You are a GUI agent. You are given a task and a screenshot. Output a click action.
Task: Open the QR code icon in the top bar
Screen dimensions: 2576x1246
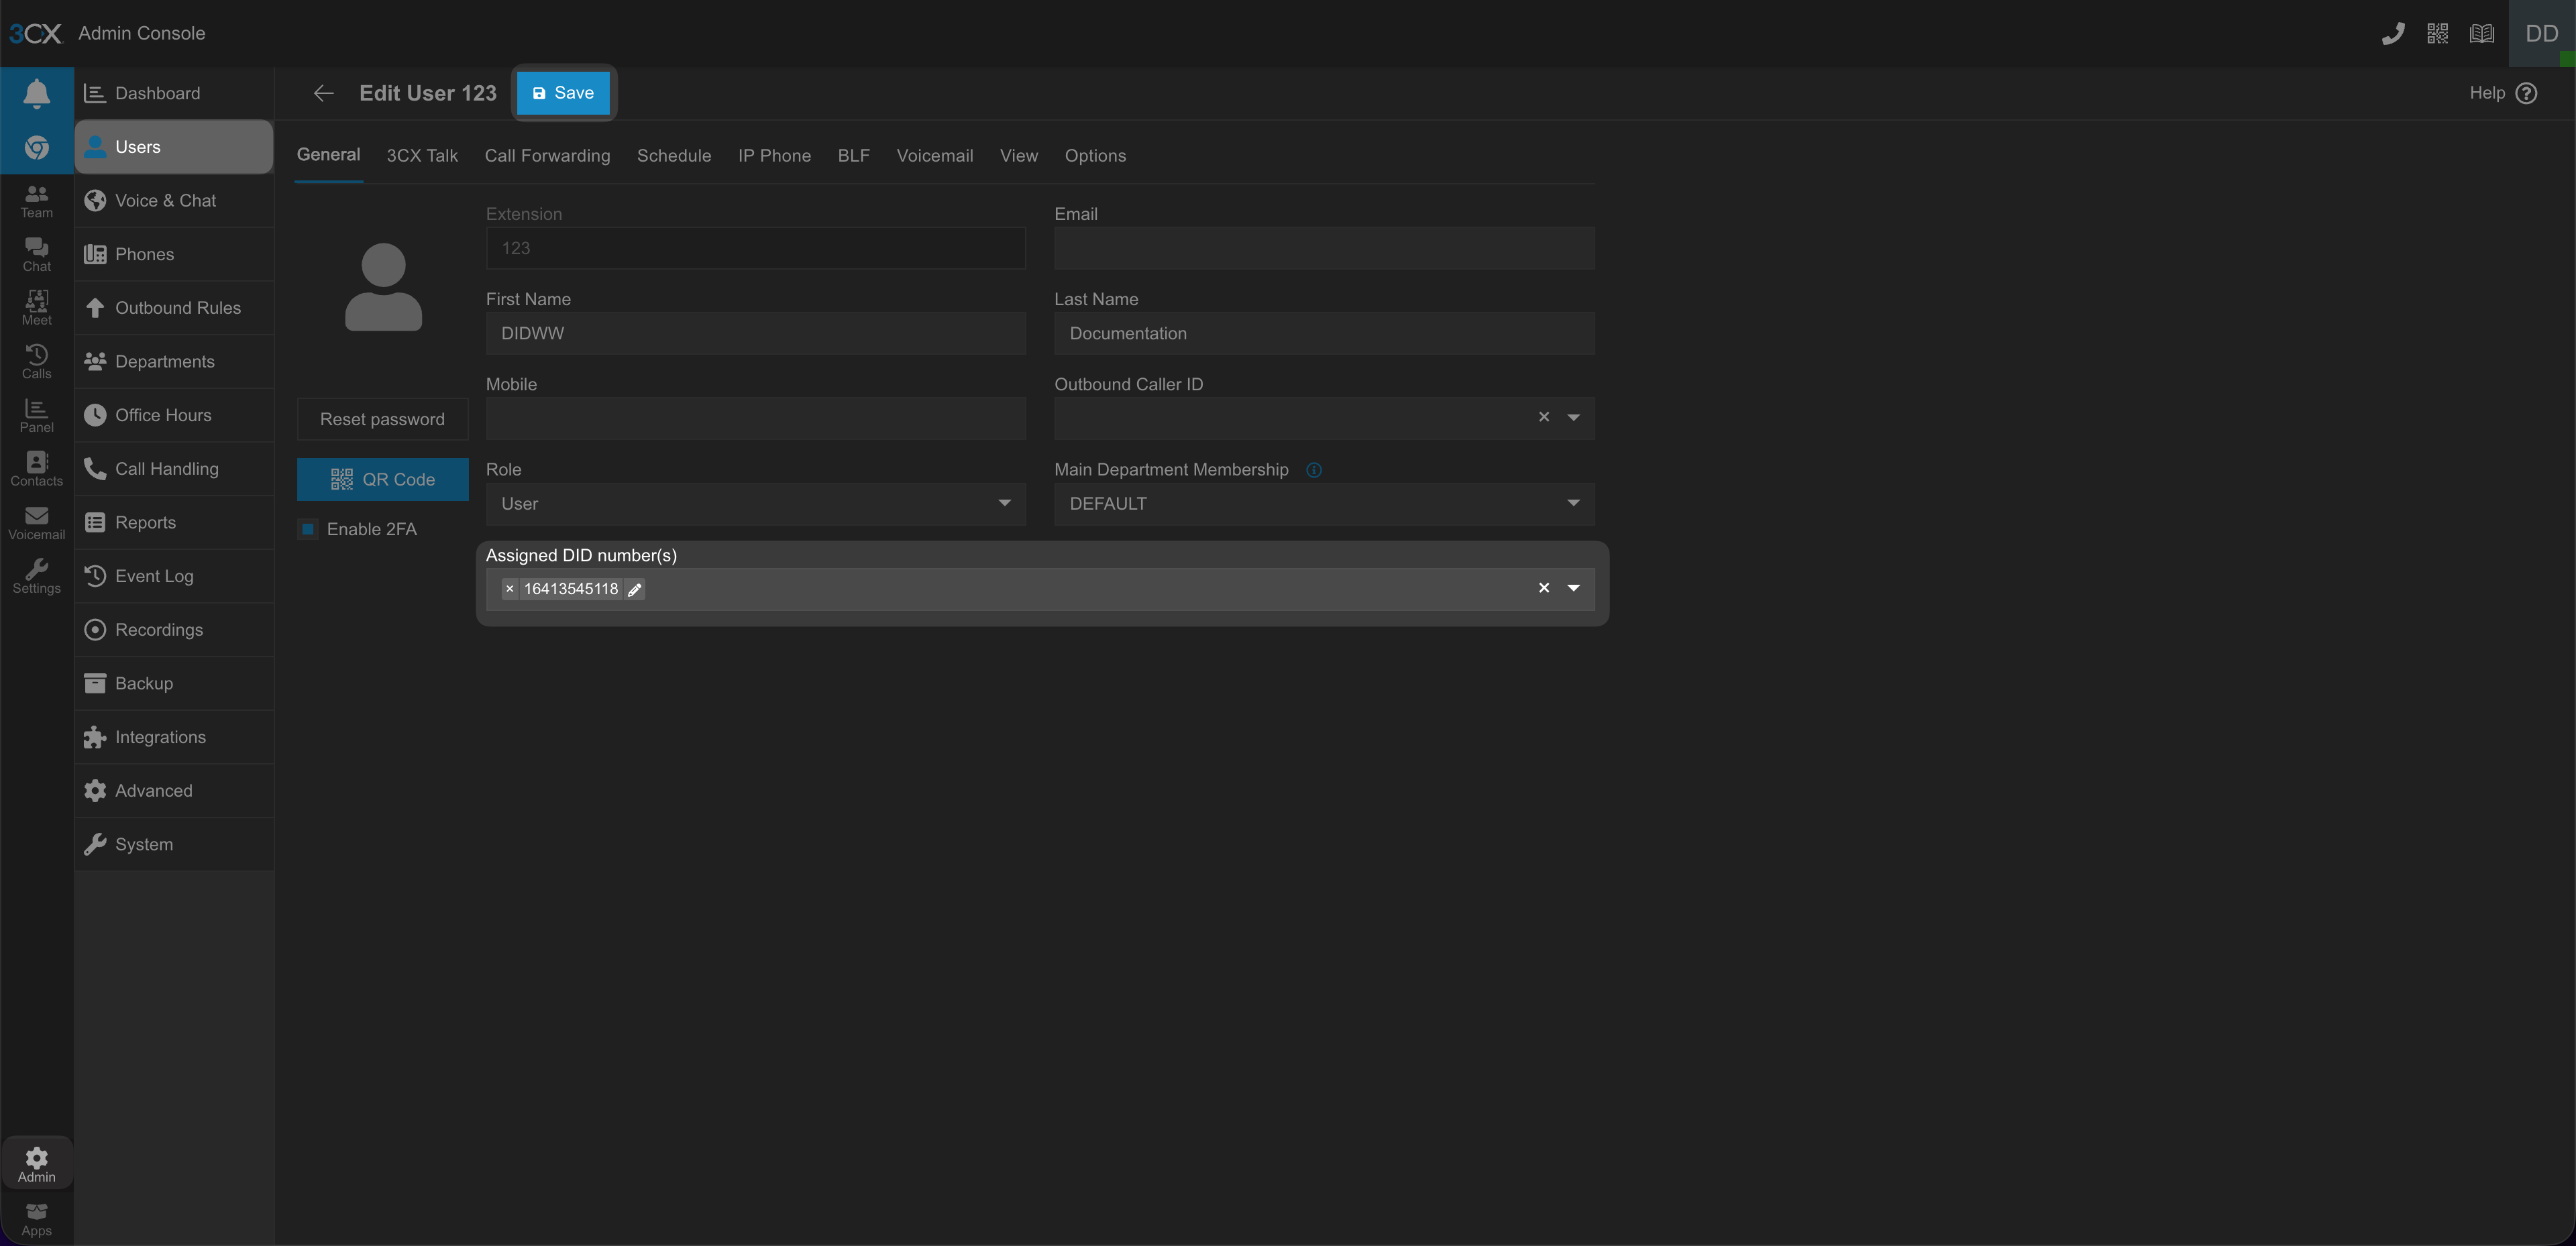[2437, 34]
